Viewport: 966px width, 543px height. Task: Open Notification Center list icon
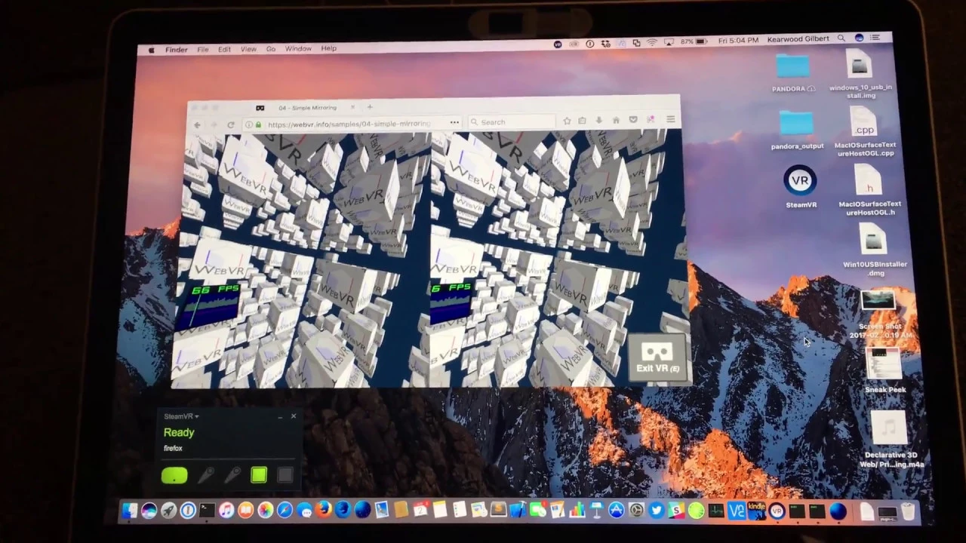coord(875,37)
